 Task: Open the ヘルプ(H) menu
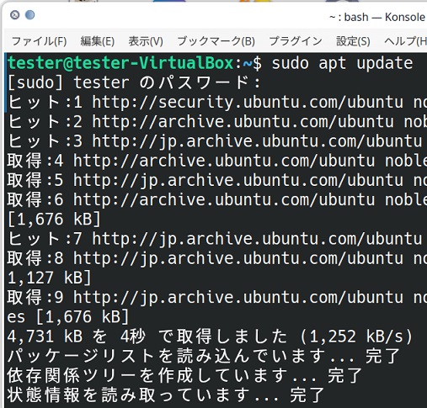[x=405, y=41]
